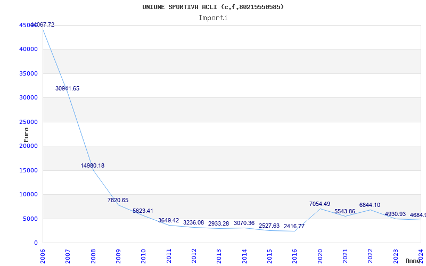Click the 10000 y-axis tick label
426x266 pixels.
pyautogui.click(x=29, y=194)
